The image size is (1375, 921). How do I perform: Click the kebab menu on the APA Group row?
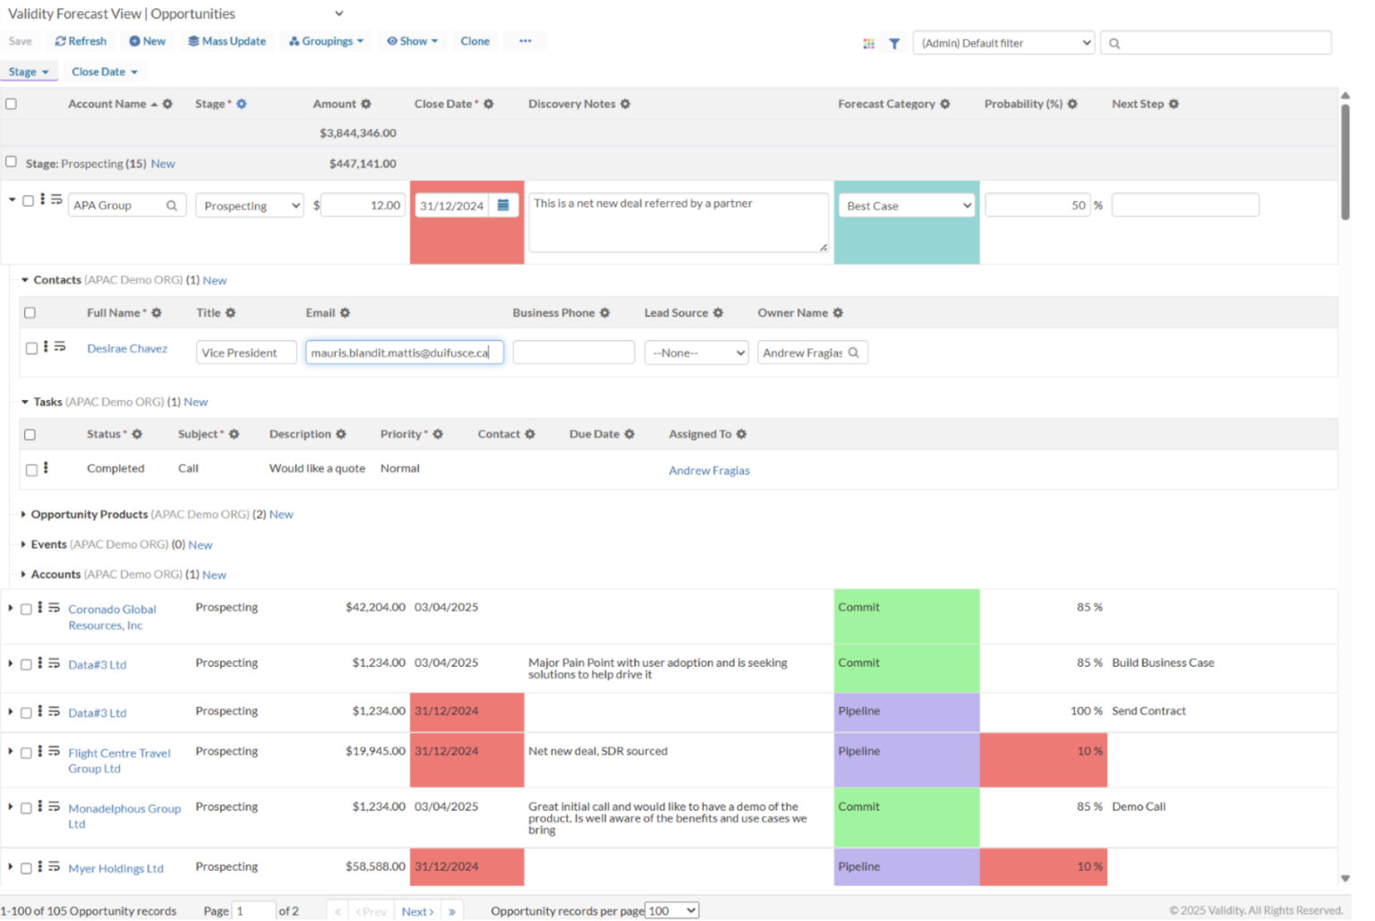(x=42, y=200)
